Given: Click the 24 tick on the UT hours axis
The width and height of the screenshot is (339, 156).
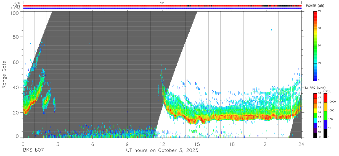Looking at the screenshot, I should (301, 144).
